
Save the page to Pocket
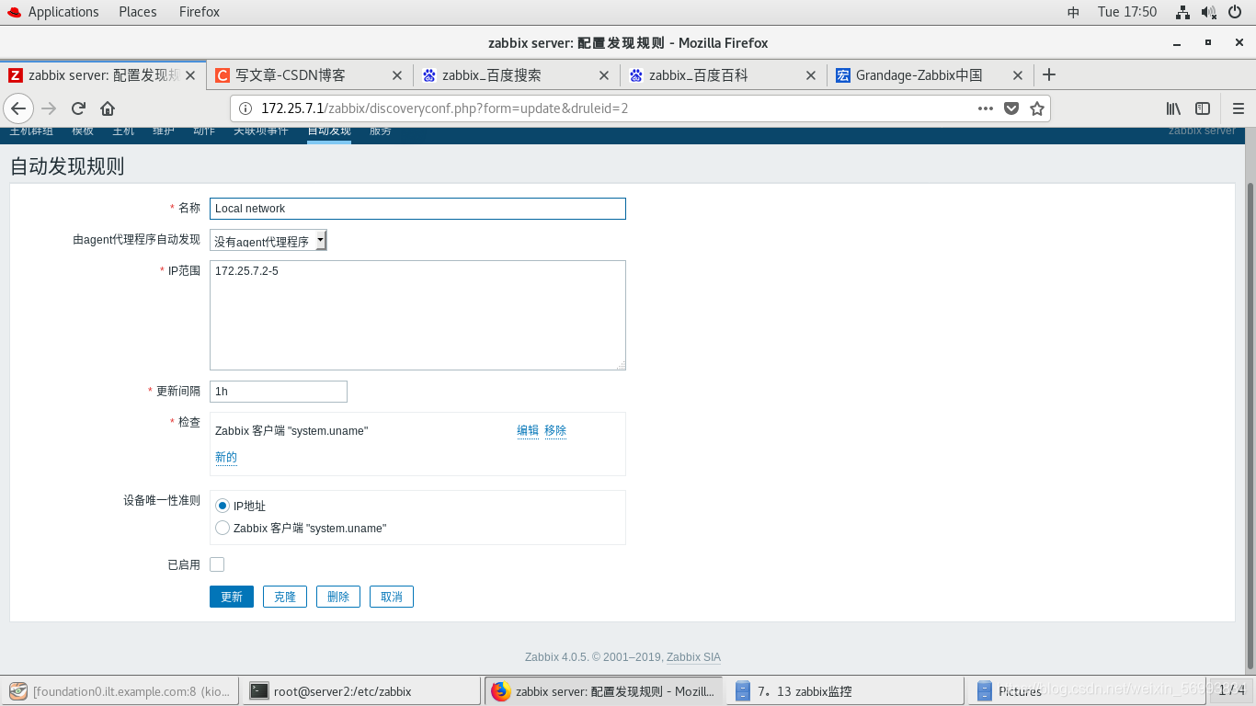coord(1011,108)
